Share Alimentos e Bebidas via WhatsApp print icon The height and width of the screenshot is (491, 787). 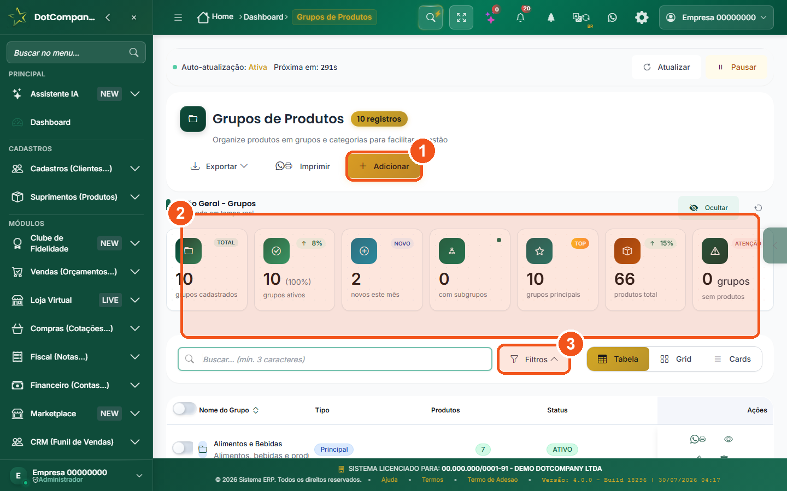698,439
